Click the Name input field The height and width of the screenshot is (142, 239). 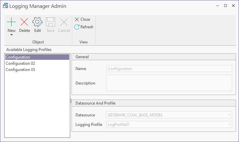169,69
